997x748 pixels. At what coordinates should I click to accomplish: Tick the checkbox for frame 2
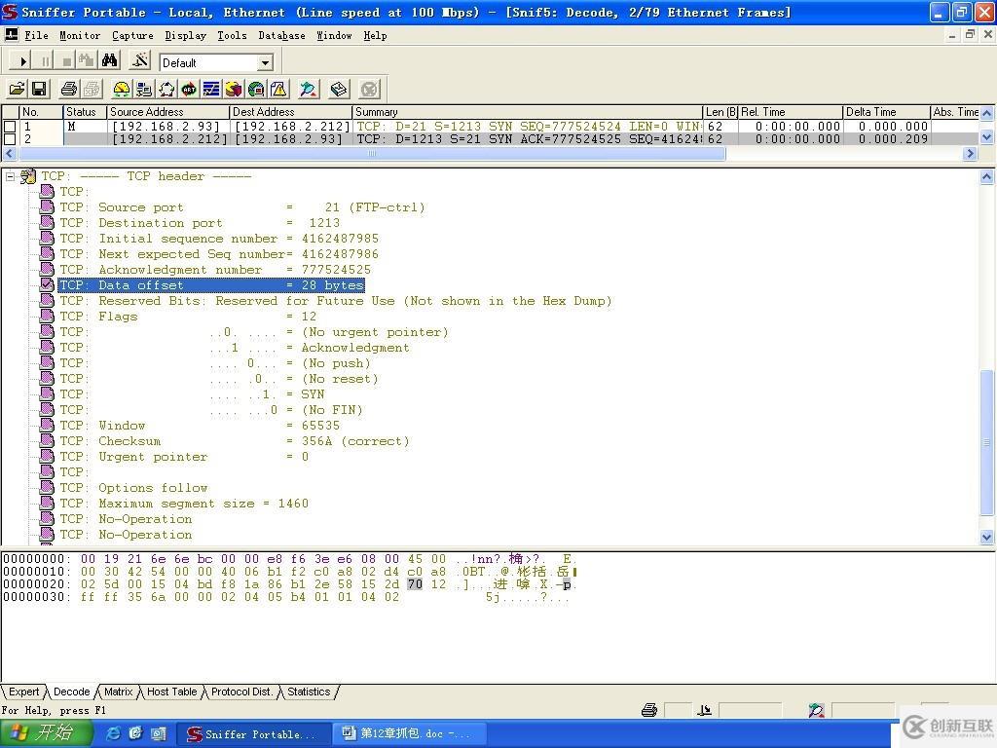tap(10, 138)
